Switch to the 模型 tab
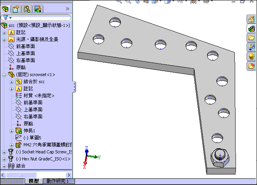This screenshot has height=185, width=257. (x=34, y=181)
